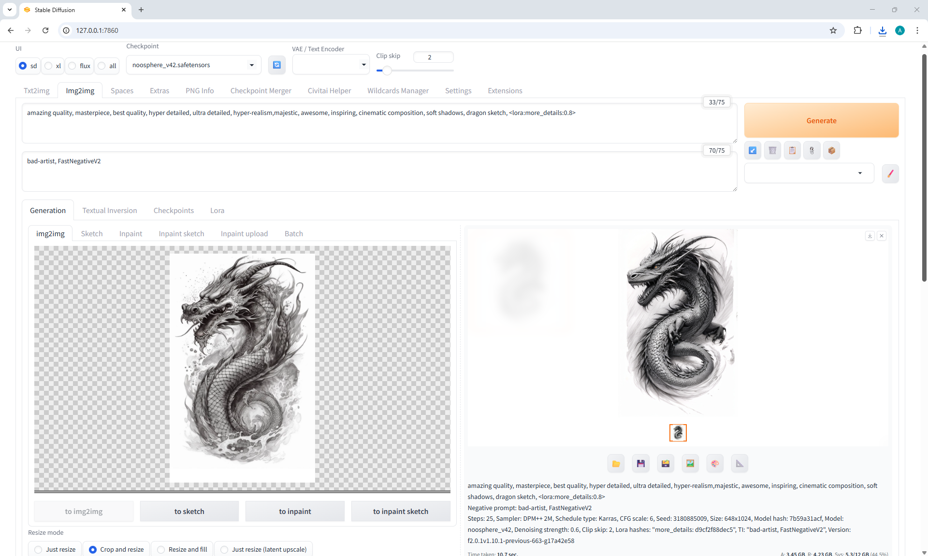The height and width of the screenshot is (556, 928).
Task: Click the to inpaint button
Action: tap(295, 512)
